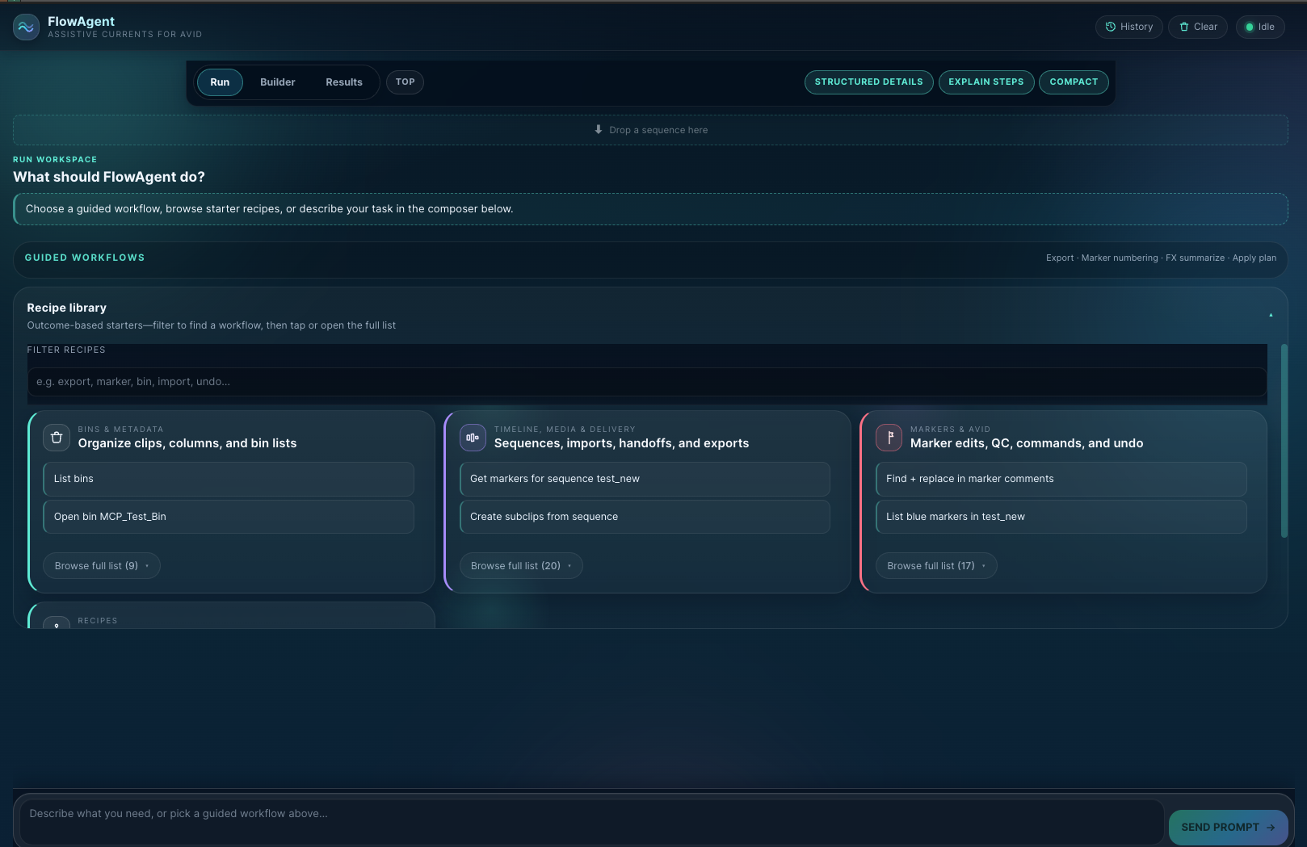This screenshot has width=1307, height=847.
Task: Click the Sequences, imports, handoffs, and exports heading
Action: pos(621,443)
